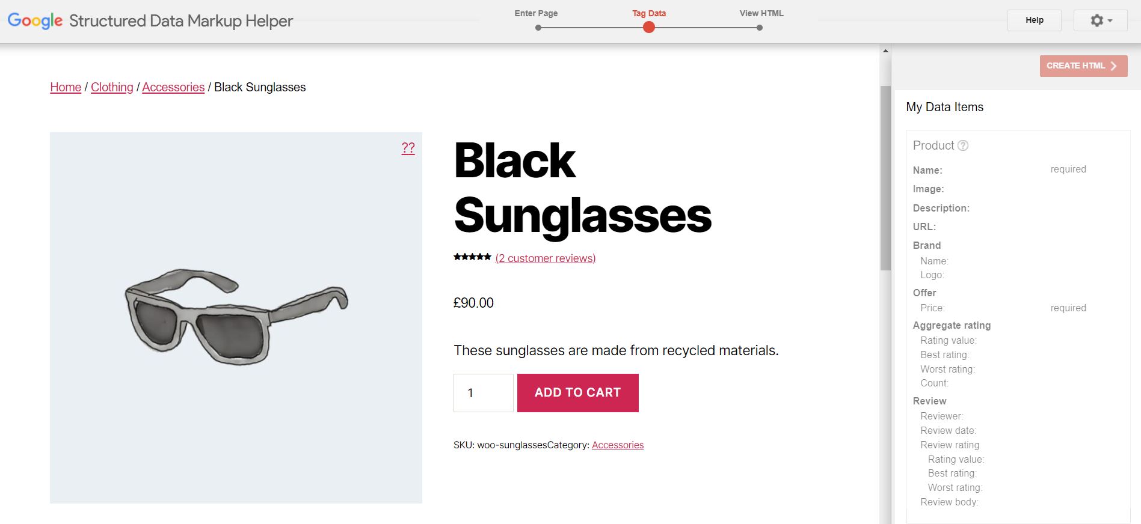Image resolution: width=1141 pixels, height=524 pixels.
Task: Open the Accessories breadcrumb link
Action: pyautogui.click(x=173, y=87)
